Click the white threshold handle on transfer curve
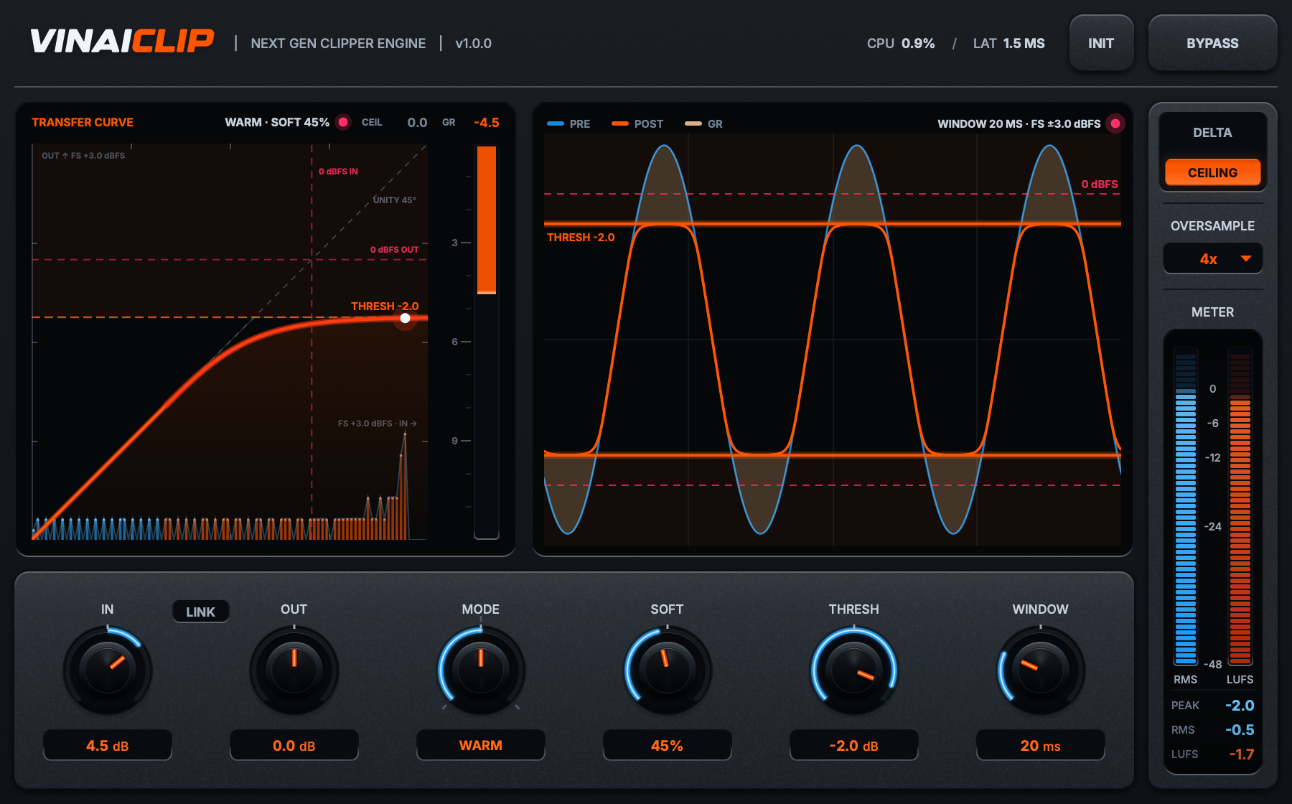Screen dimensions: 1292x804 [406, 318]
